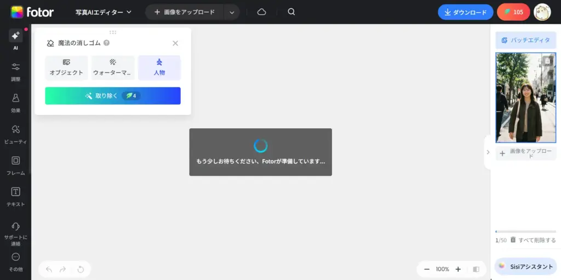Zoom in with the plus icon
Image resolution: width=561 pixels, height=280 pixels.
(x=458, y=269)
